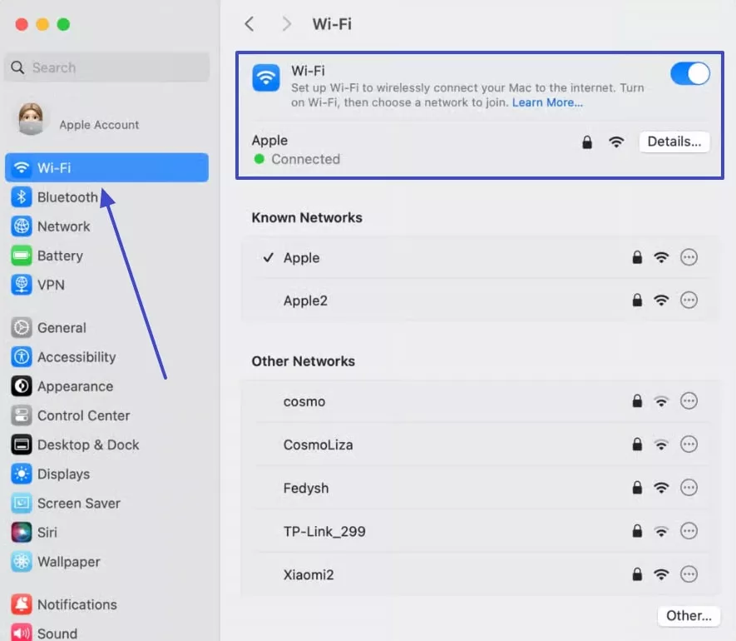Click the Screen Saver icon
The image size is (736, 641).
coord(22,504)
